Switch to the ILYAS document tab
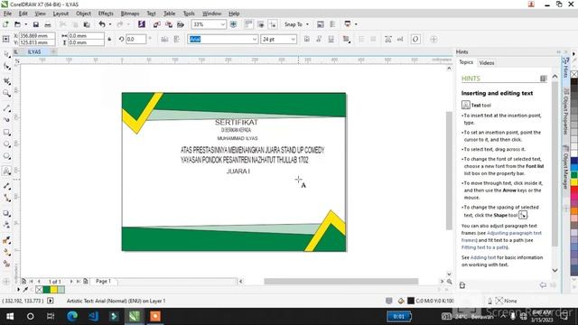Viewport: 578px width, 325px height. 34,52
